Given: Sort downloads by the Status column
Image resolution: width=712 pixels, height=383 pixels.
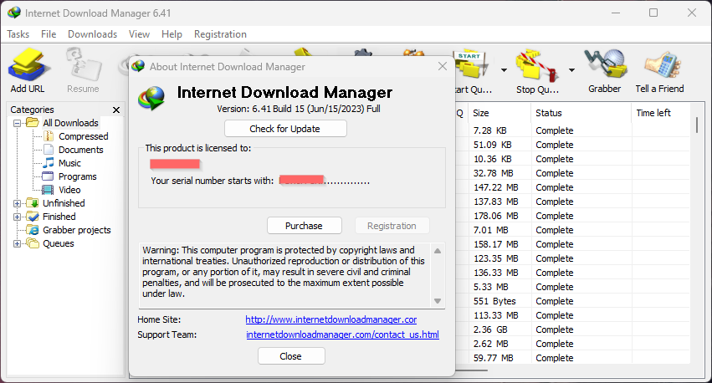Looking at the screenshot, I should (581, 113).
